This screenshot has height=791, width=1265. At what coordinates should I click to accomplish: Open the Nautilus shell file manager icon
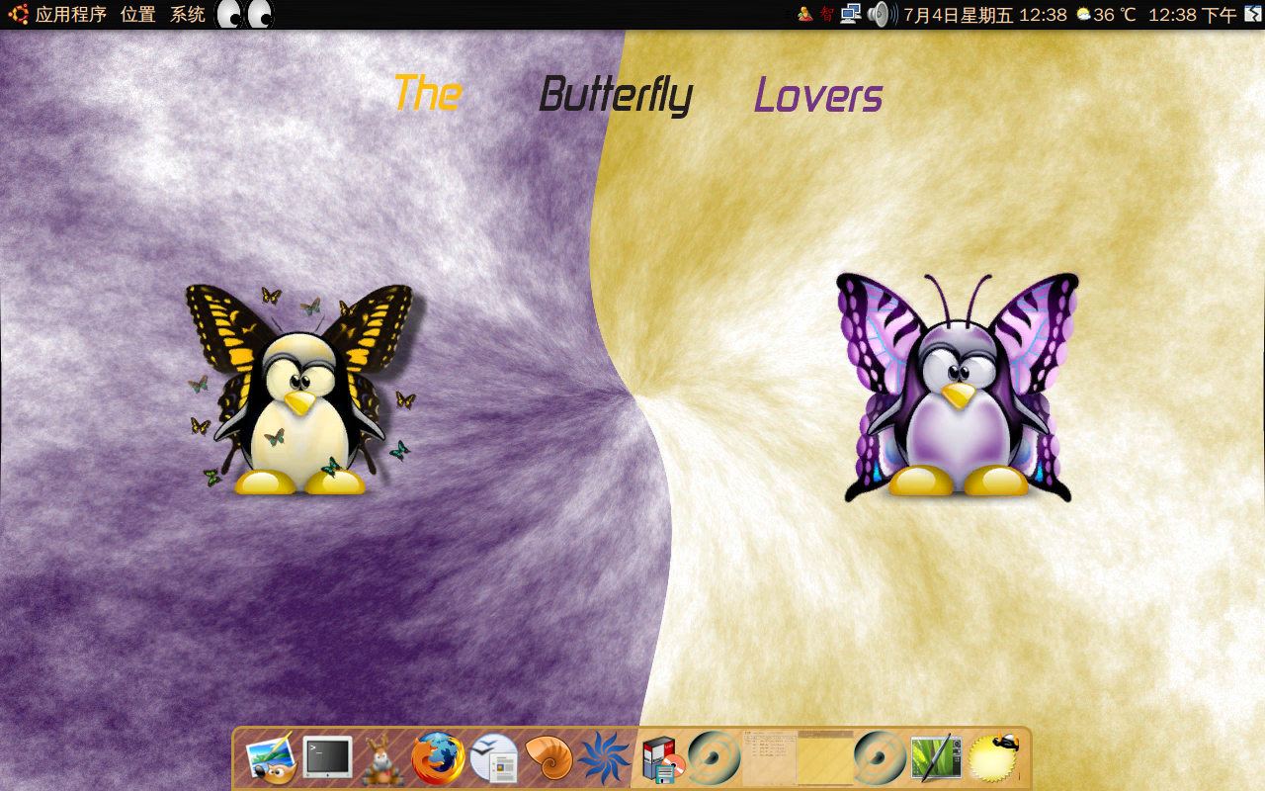point(548,758)
